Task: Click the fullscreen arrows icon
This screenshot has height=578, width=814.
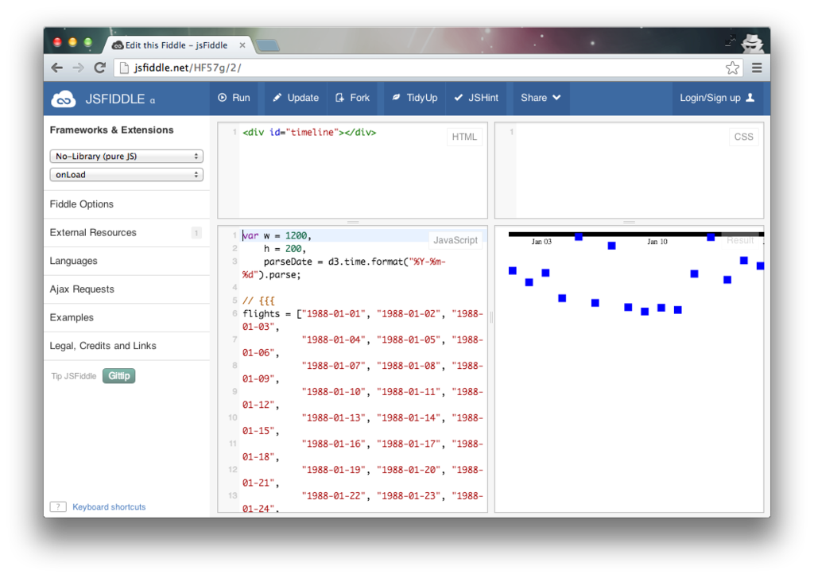Action: click(x=731, y=40)
